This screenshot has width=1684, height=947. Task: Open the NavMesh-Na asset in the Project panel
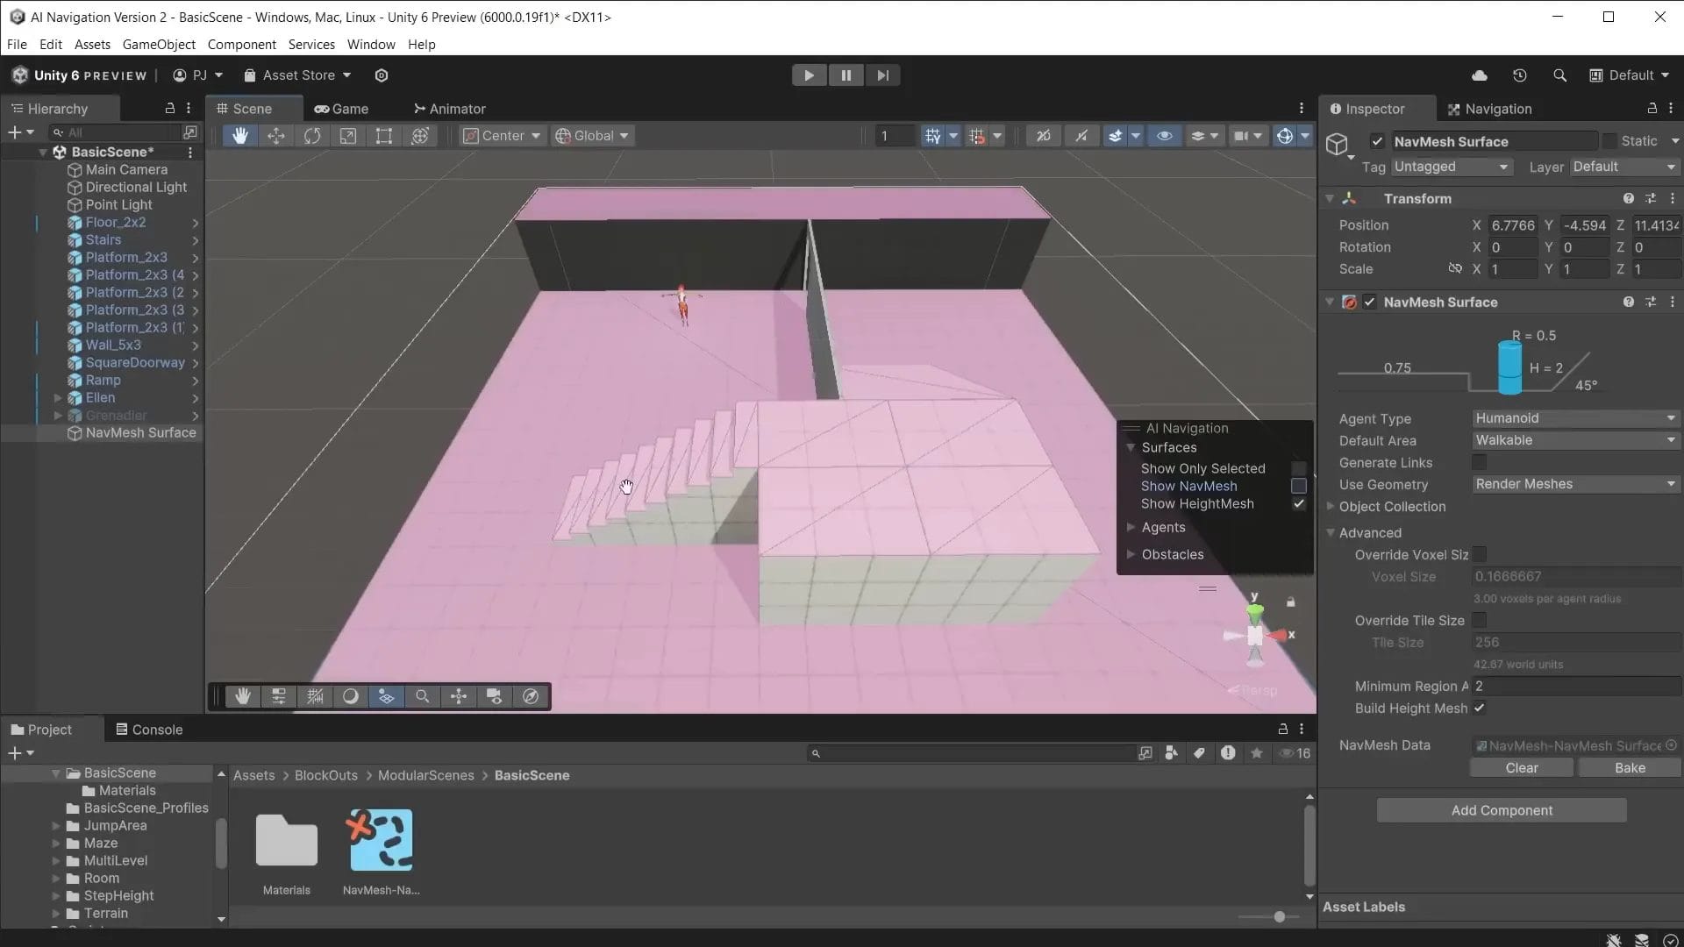click(379, 839)
